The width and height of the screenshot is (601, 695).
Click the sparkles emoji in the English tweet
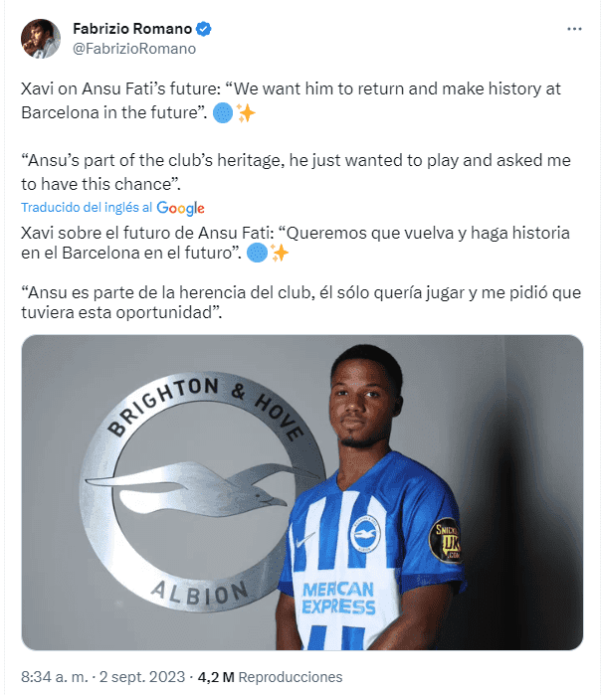(x=246, y=113)
